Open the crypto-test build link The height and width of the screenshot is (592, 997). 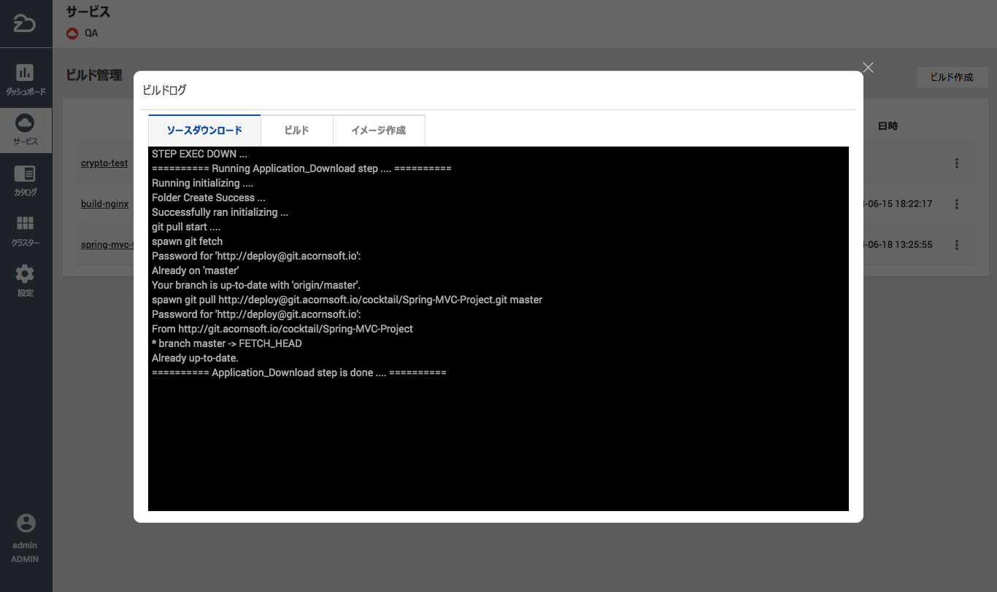104,163
